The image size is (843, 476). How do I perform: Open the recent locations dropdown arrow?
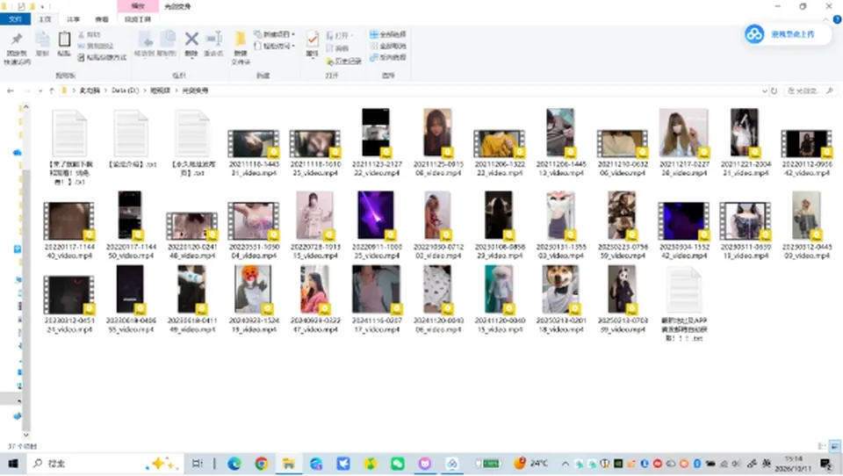click(40, 91)
